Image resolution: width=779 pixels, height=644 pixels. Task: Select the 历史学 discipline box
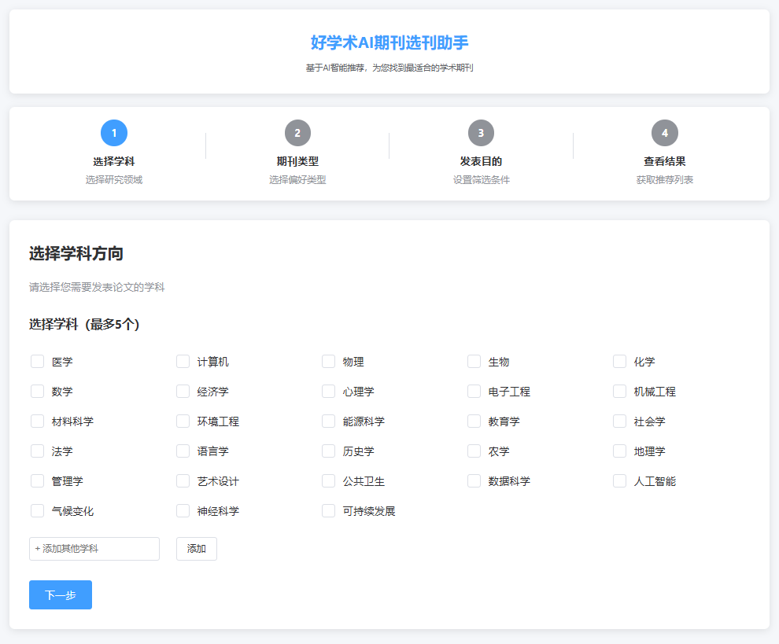[328, 451]
